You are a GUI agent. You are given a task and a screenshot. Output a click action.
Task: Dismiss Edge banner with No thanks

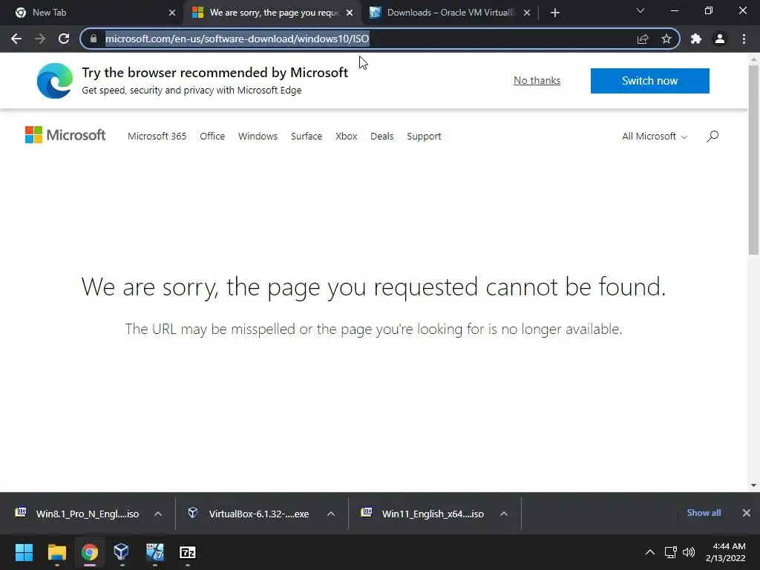point(537,80)
